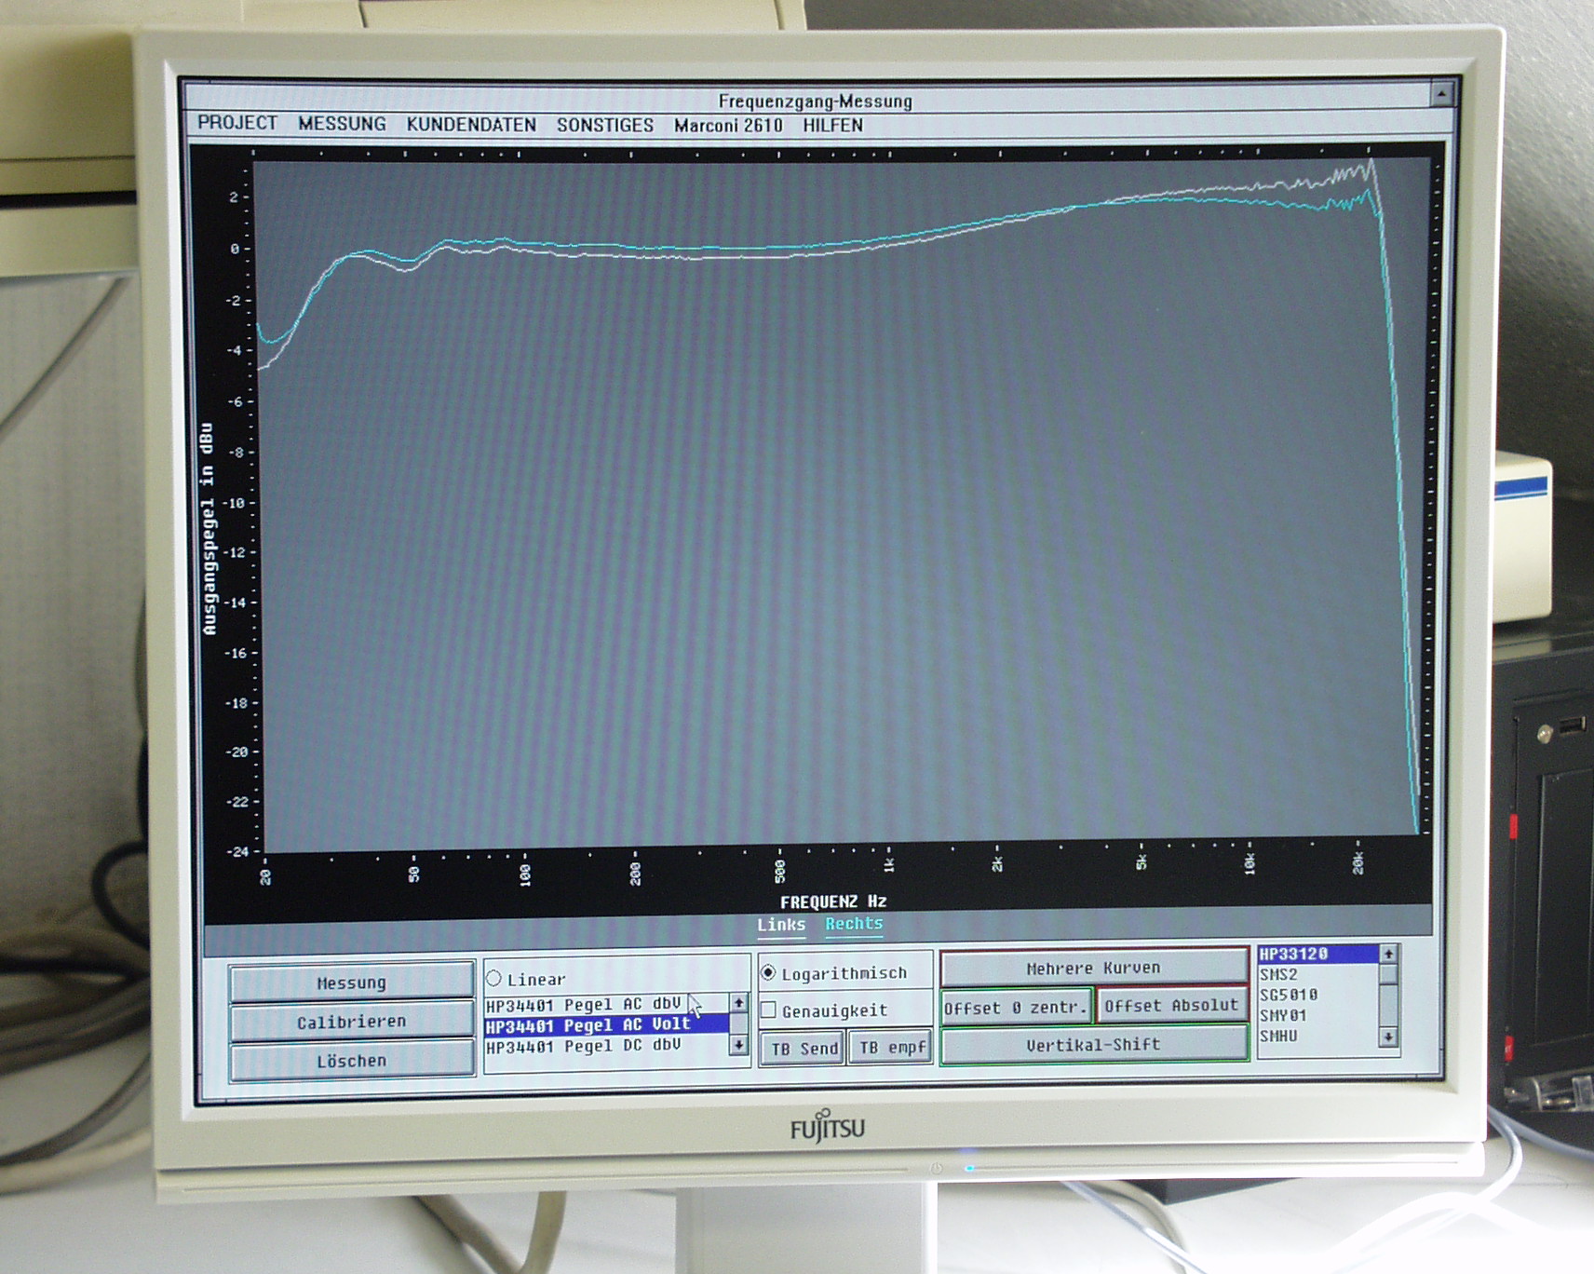
Task: Open the PROJECT menu
Action: coord(236,123)
